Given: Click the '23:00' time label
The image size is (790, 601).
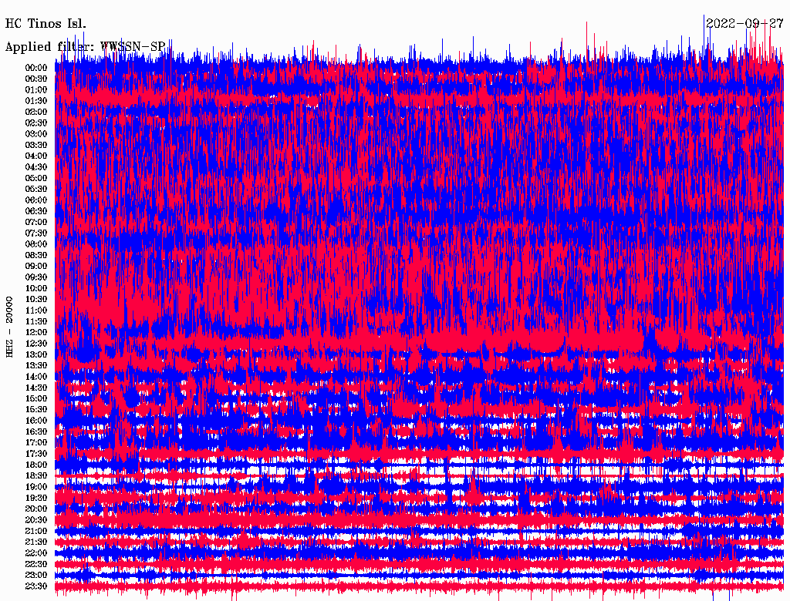Looking at the screenshot, I should click(36, 576).
